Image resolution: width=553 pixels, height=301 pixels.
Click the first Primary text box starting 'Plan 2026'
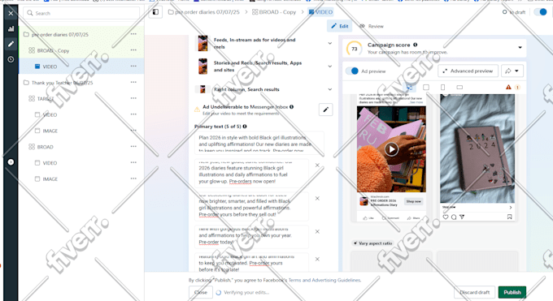click(259, 144)
